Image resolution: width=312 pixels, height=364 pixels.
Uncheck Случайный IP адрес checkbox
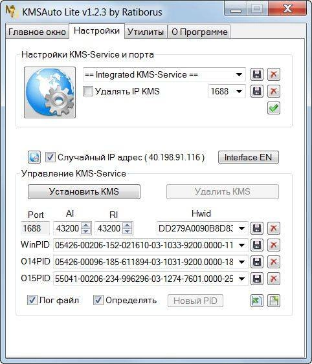(50, 157)
